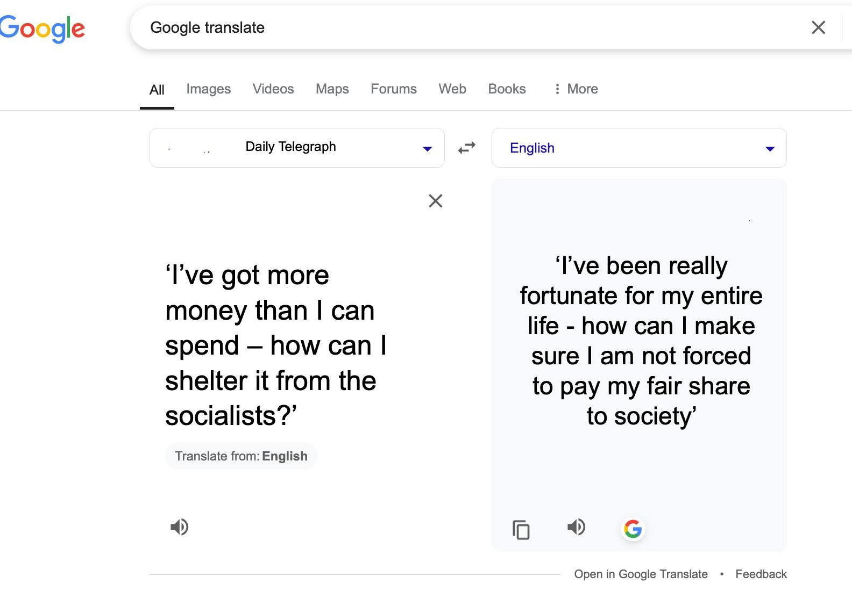Go to Google logo homepage
Image resolution: width=852 pixels, height=591 pixels.
(x=42, y=29)
